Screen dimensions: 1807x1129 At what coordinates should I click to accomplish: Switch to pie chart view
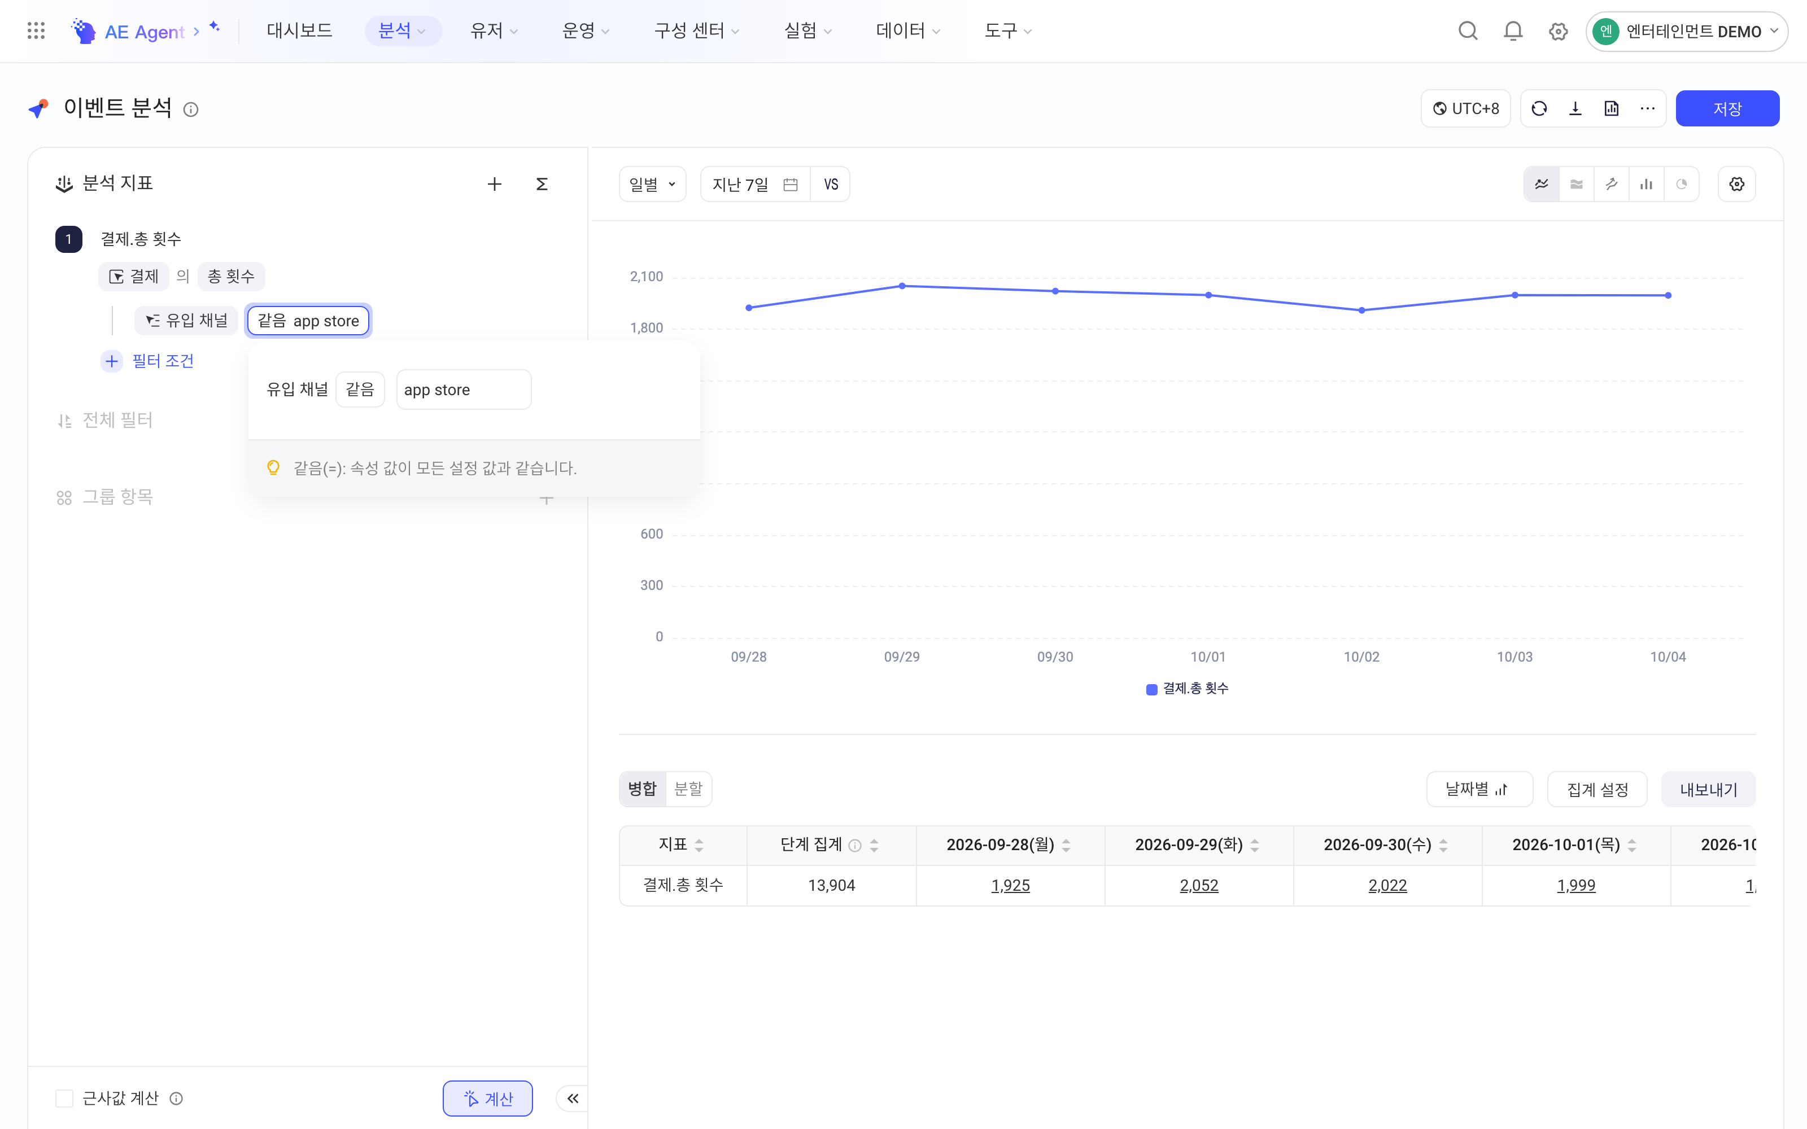pos(1682,183)
